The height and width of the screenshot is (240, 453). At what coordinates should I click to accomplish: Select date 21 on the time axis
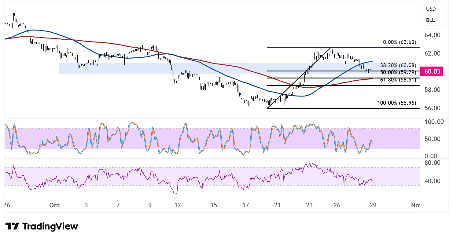click(x=277, y=205)
